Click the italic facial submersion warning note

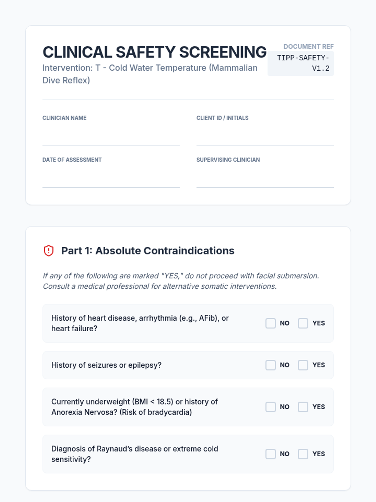[181, 281]
